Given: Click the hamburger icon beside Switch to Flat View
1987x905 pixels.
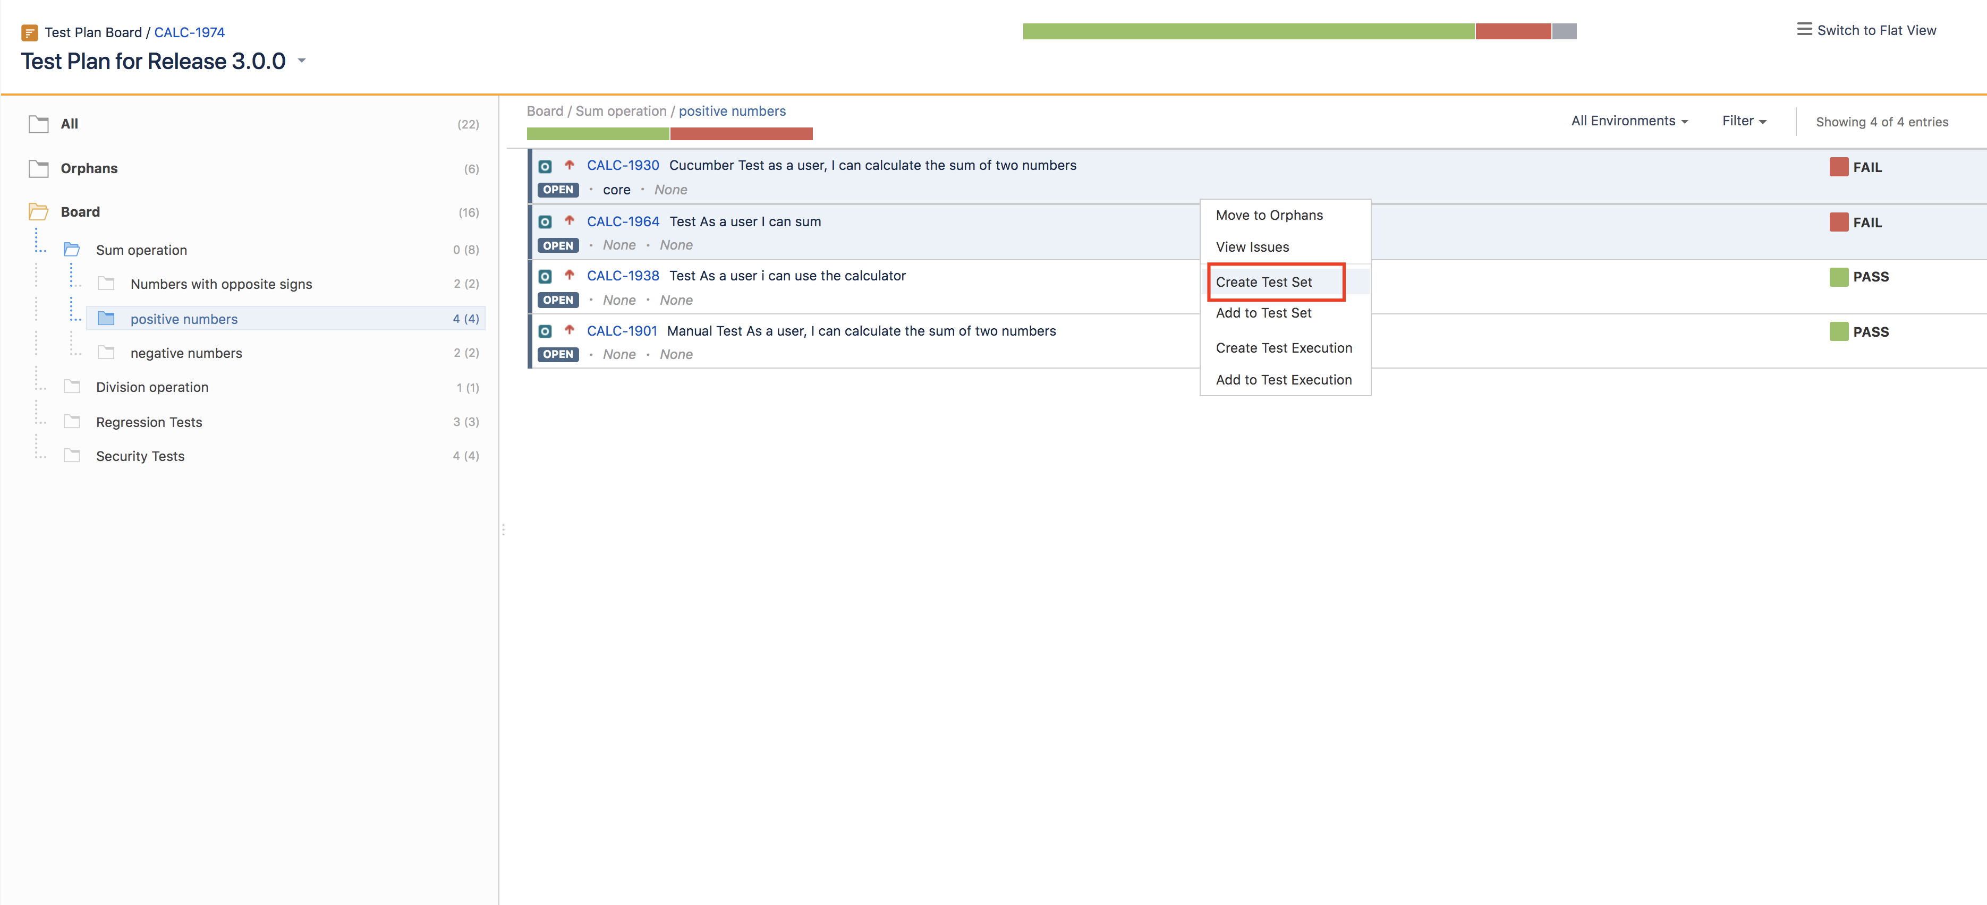Looking at the screenshot, I should pos(1804,29).
